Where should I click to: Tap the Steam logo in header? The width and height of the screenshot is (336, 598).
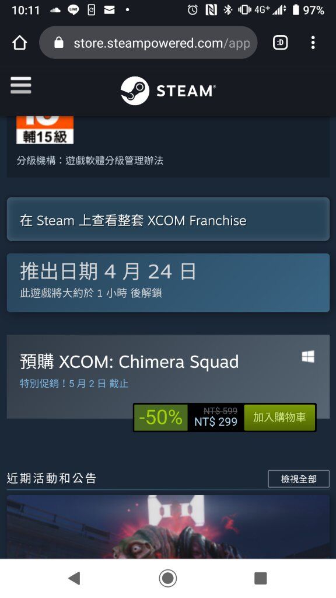tap(168, 91)
